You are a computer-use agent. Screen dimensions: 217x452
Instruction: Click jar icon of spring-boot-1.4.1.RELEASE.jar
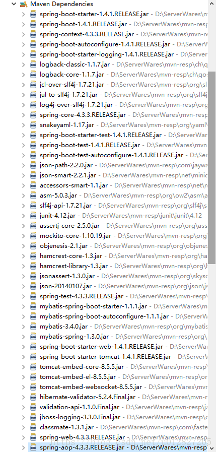[x=33, y=24]
